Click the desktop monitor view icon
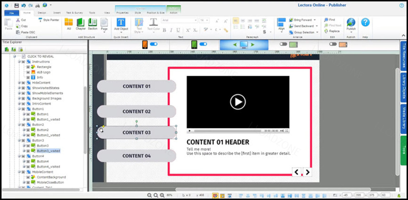The width and height of the screenshot is (408, 200). tap(244, 44)
